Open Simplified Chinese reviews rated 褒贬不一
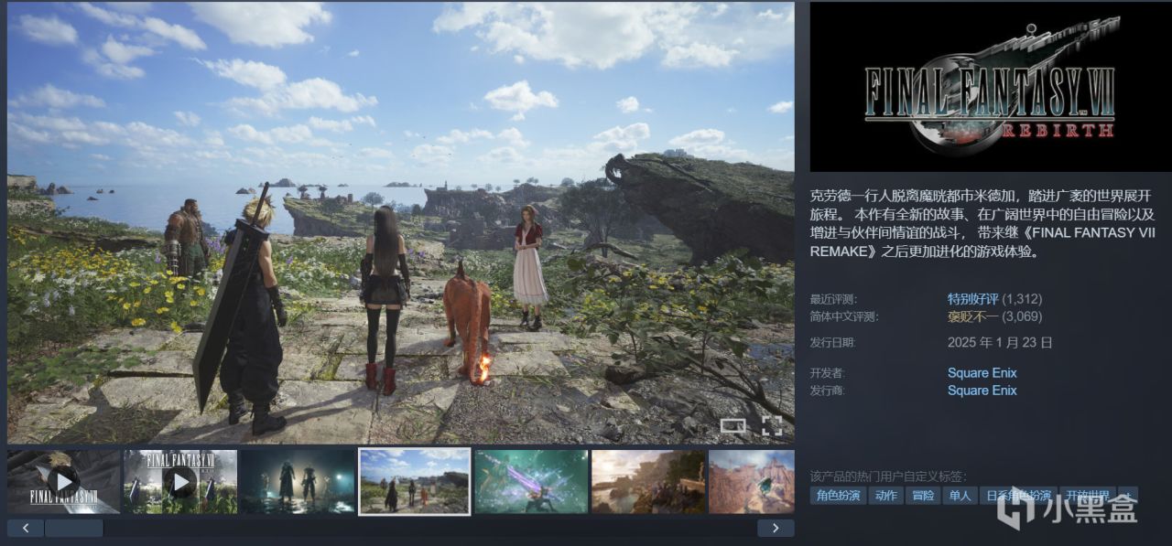 click(x=974, y=316)
